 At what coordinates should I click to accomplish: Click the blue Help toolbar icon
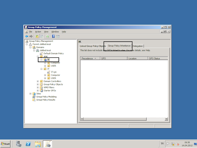pyautogui.click(x=53, y=36)
